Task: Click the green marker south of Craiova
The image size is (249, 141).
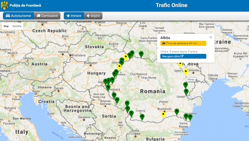Action: (x=142, y=117)
